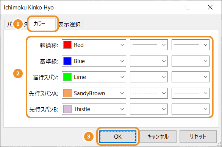The height and width of the screenshot is (147, 222).
Task: Click the キャンセル button
Action: click(158, 136)
